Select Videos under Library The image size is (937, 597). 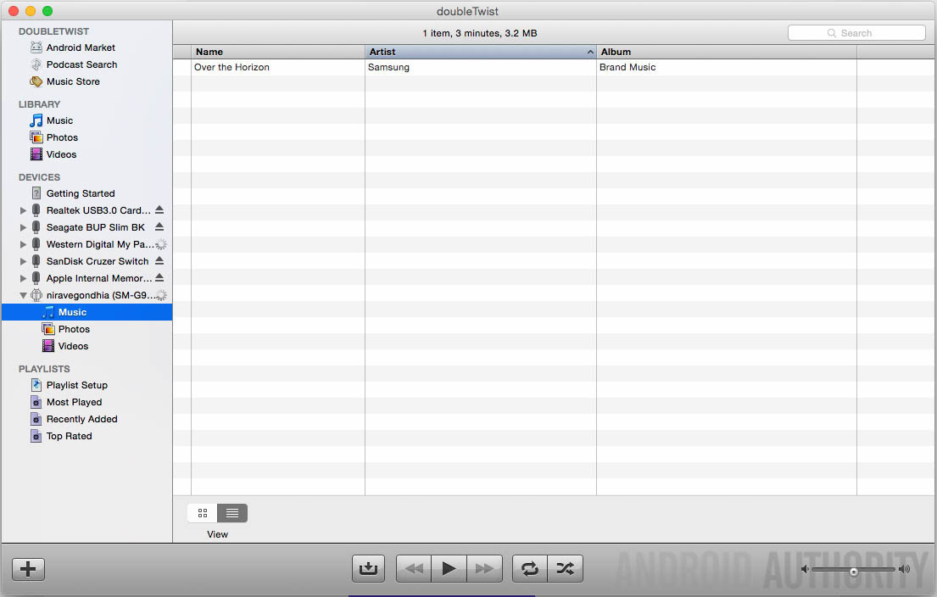click(62, 154)
